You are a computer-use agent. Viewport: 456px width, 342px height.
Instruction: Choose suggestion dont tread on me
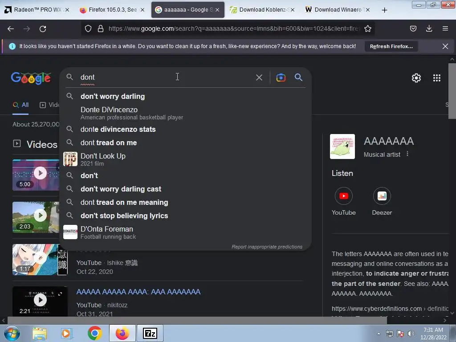(186, 142)
